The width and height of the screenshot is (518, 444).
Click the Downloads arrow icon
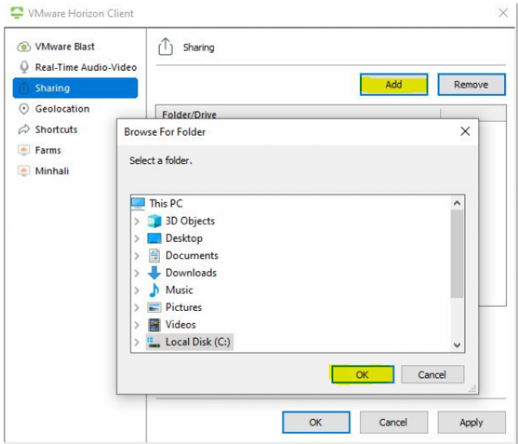pos(155,273)
